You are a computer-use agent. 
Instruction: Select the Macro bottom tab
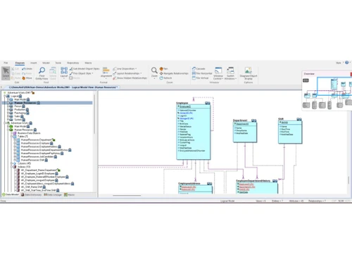(x=69, y=194)
